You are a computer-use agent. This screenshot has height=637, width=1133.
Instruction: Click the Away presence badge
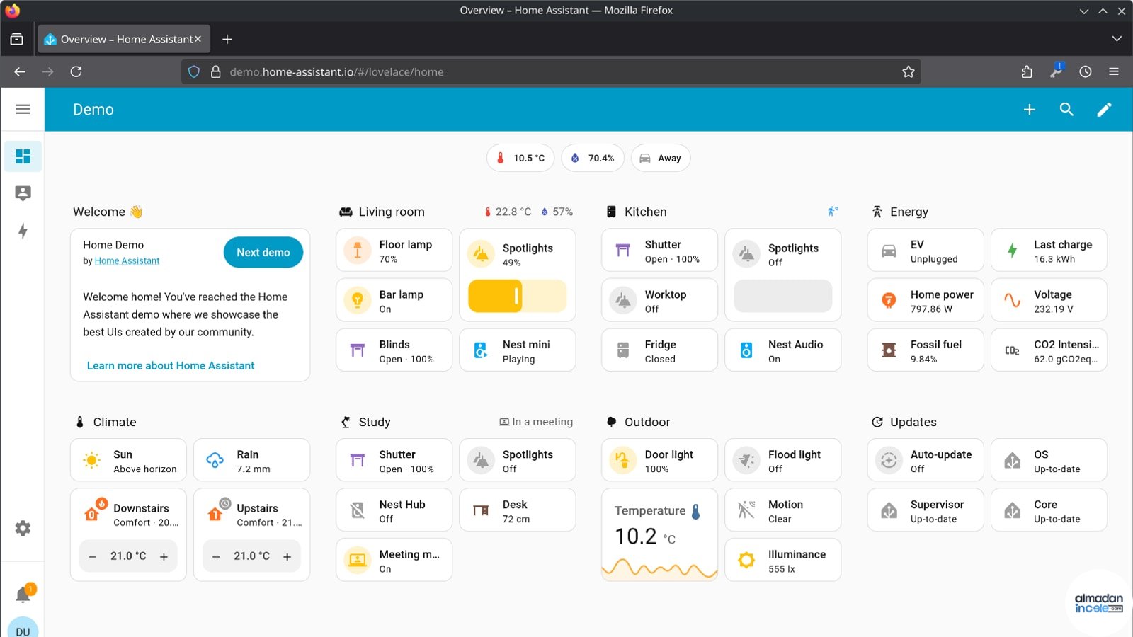click(x=661, y=158)
